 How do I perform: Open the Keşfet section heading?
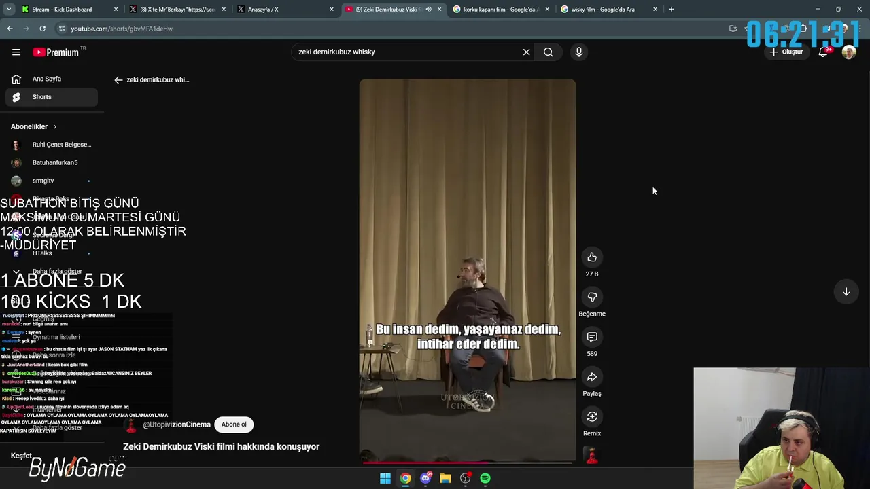[x=21, y=456]
